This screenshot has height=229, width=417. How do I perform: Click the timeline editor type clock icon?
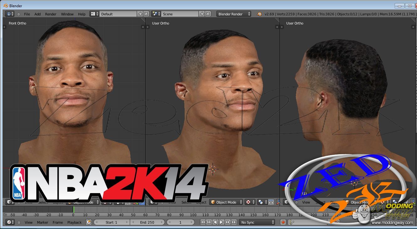tap(9, 222)
